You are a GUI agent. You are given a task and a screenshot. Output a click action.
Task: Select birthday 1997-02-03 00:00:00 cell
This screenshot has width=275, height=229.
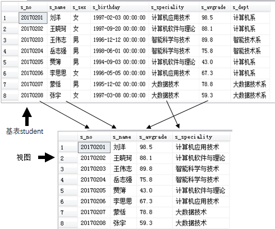pyautogui.click(x=120, y=18)
